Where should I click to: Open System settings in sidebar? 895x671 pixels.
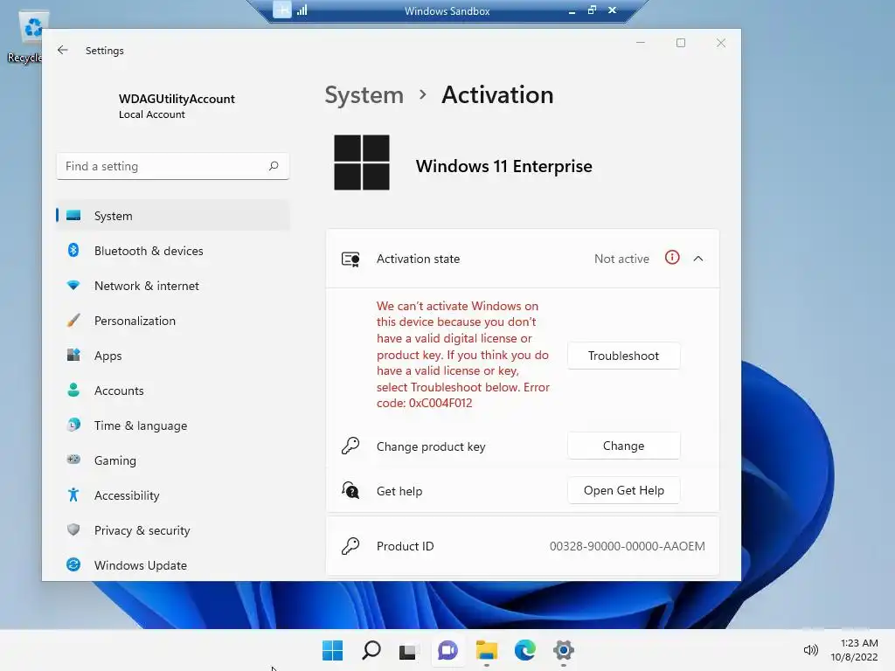tap(173, 216)
